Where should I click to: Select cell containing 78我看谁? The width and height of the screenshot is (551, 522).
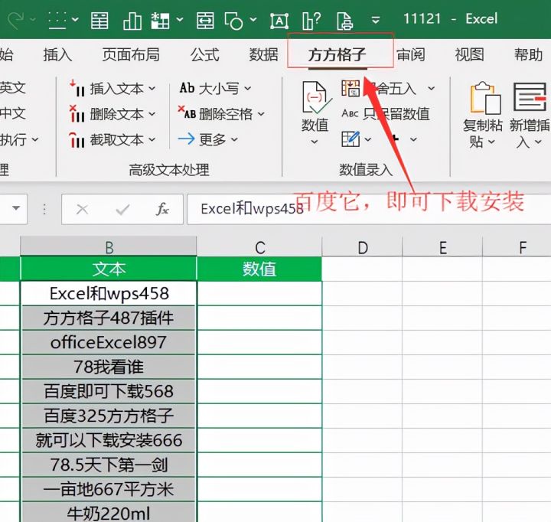109,367
